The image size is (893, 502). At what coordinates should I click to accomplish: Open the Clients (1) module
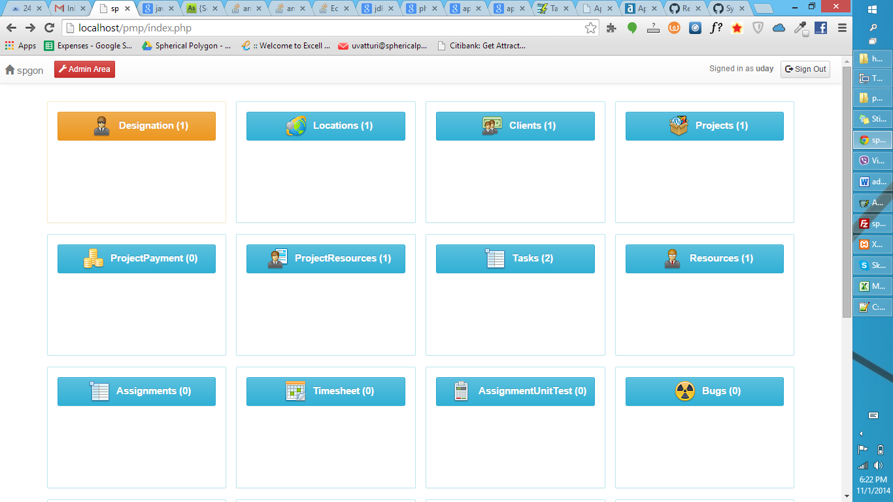[515, 126]
